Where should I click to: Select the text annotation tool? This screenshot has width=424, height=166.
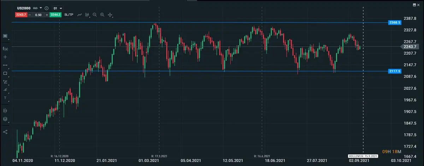(5, 98)
